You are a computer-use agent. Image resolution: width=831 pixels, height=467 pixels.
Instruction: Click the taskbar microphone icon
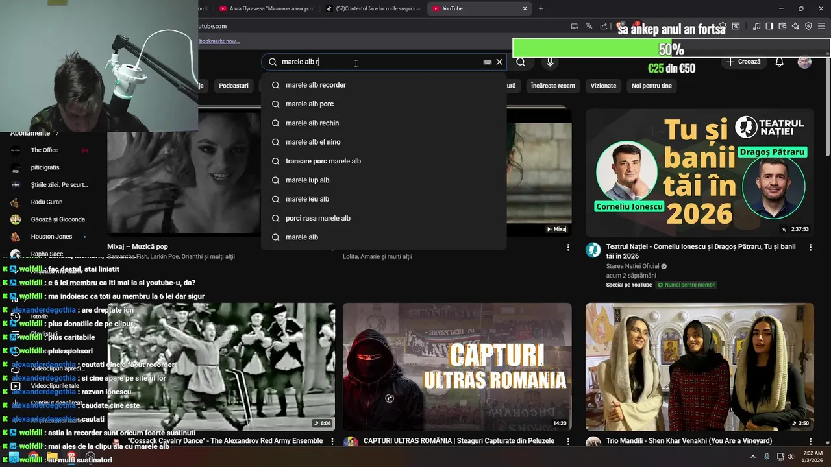(767, 457)
